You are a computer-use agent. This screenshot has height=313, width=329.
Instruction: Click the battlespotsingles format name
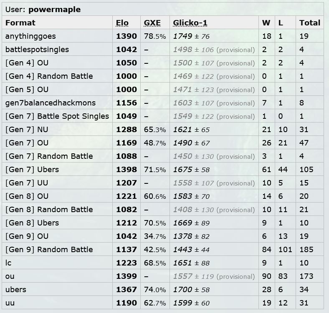pyautogui.click(x=37, y=50)
